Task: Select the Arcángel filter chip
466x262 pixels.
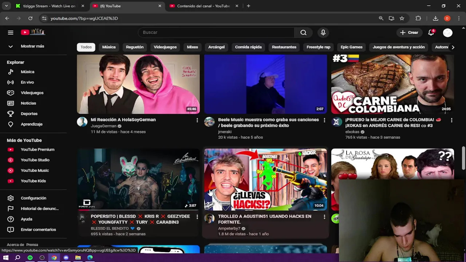Action: (216, 47)
